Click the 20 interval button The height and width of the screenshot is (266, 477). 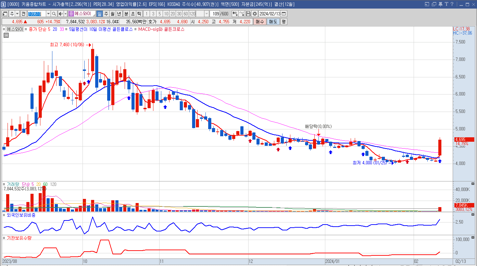click(x=173, y=14)
